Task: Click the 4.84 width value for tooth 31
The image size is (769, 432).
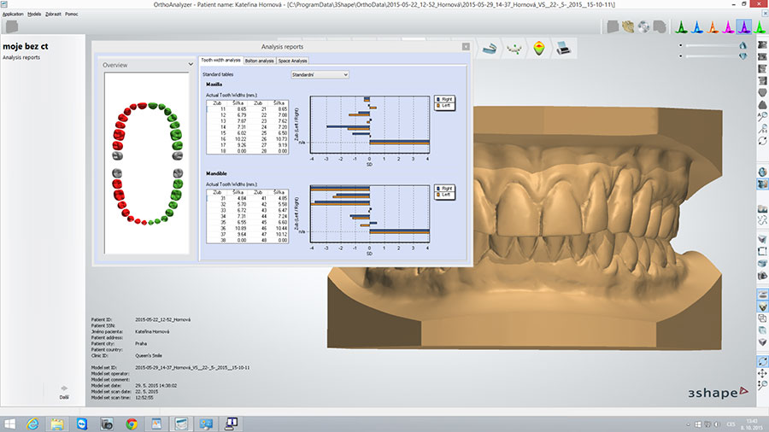Action: point(242,198)
